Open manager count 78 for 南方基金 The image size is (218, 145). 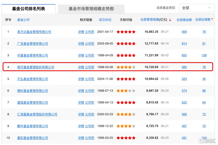click(x=204, y=67)
